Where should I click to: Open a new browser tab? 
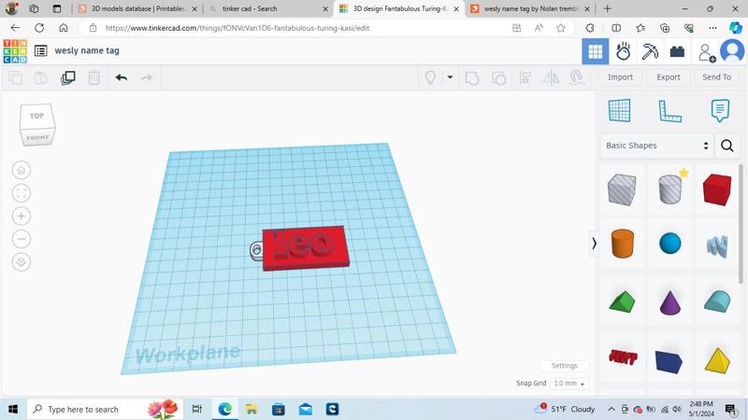[607, 8]
